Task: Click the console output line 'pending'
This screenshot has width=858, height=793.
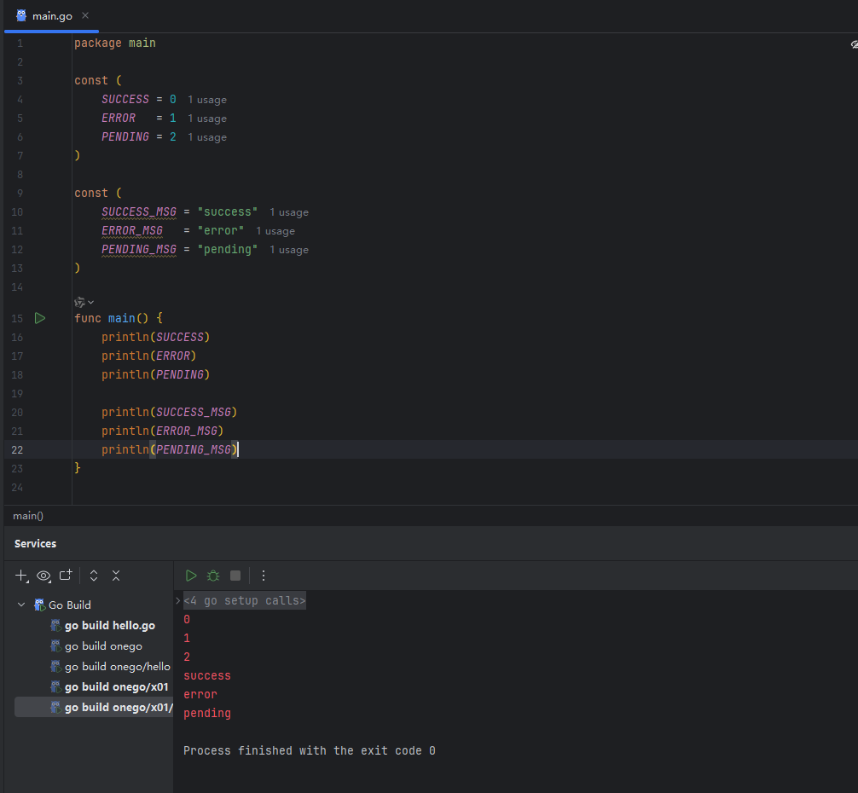Action: (207, 713)
